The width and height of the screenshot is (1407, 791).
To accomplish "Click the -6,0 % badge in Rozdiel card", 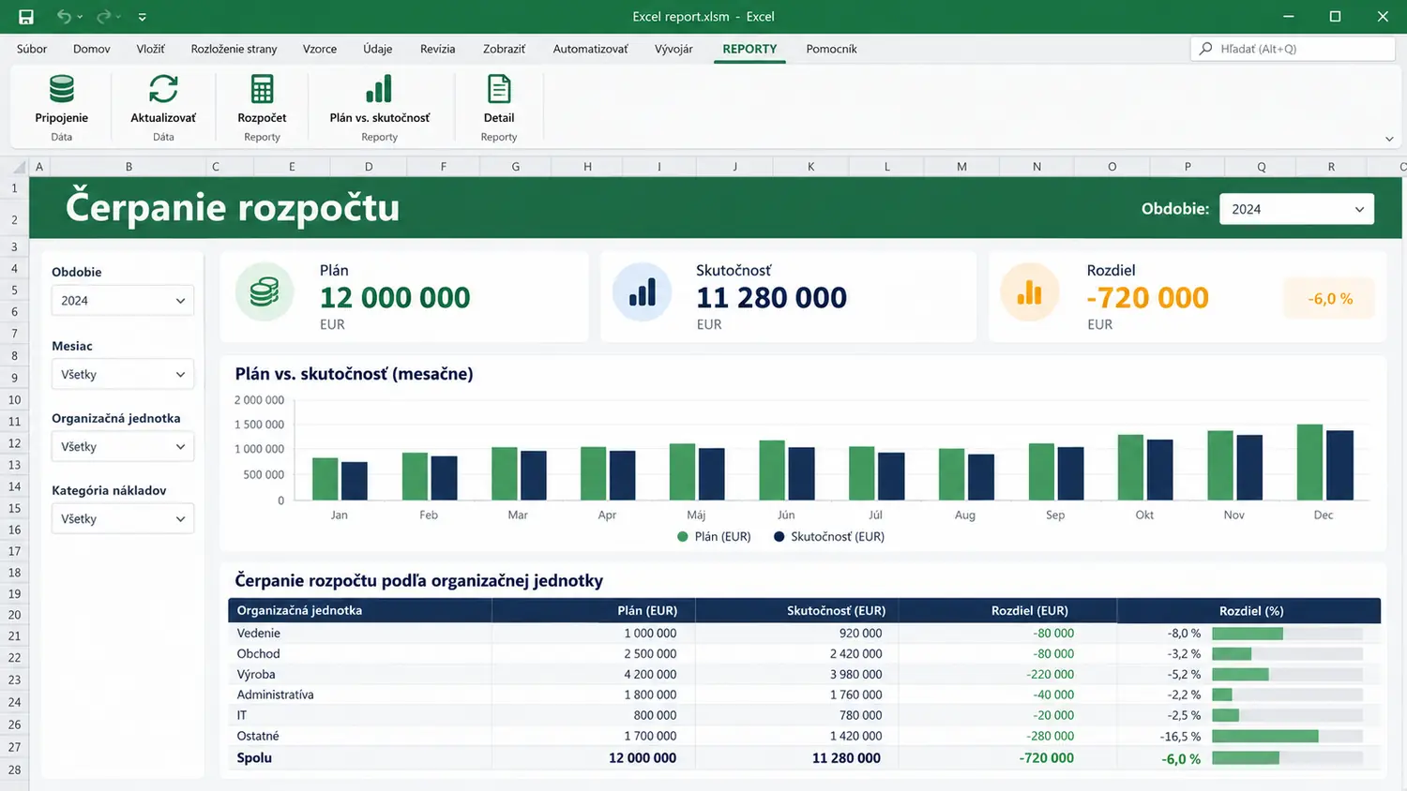I will coord(1330,299).
